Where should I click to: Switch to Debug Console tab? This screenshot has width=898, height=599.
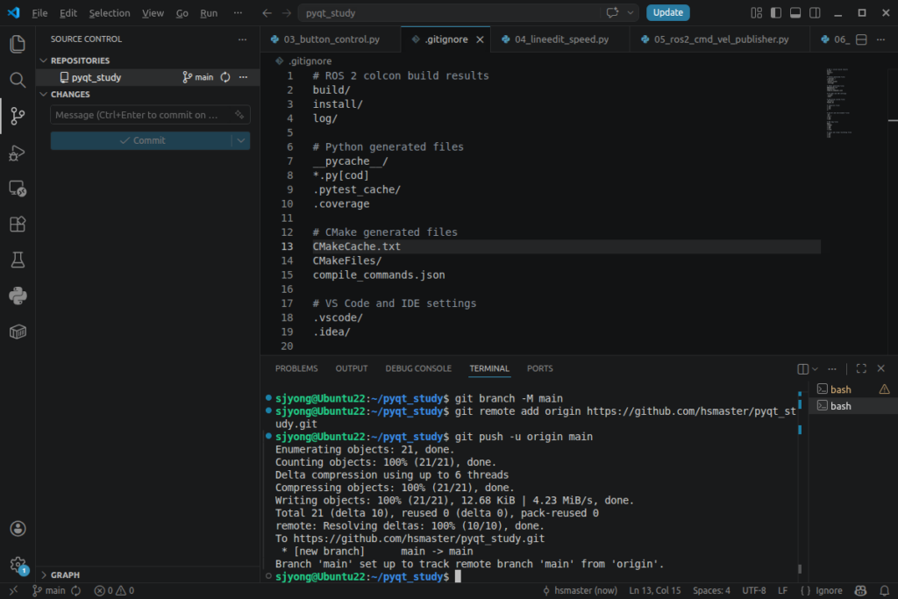pyautogui.click(x=418, y=369)
